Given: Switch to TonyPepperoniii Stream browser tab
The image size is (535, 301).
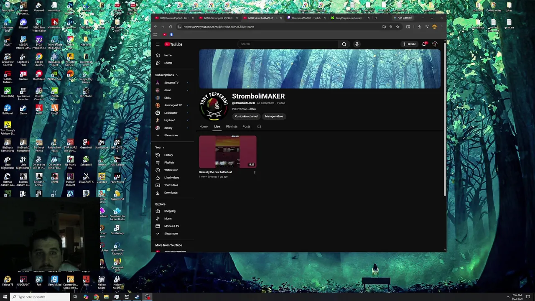Looking at the screenshot, I should (x=349, y=18).
